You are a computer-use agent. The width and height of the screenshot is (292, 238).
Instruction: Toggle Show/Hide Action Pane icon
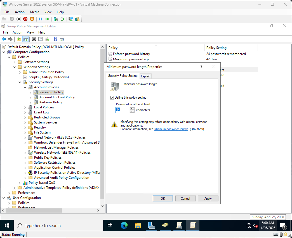(x=62, y=39)
